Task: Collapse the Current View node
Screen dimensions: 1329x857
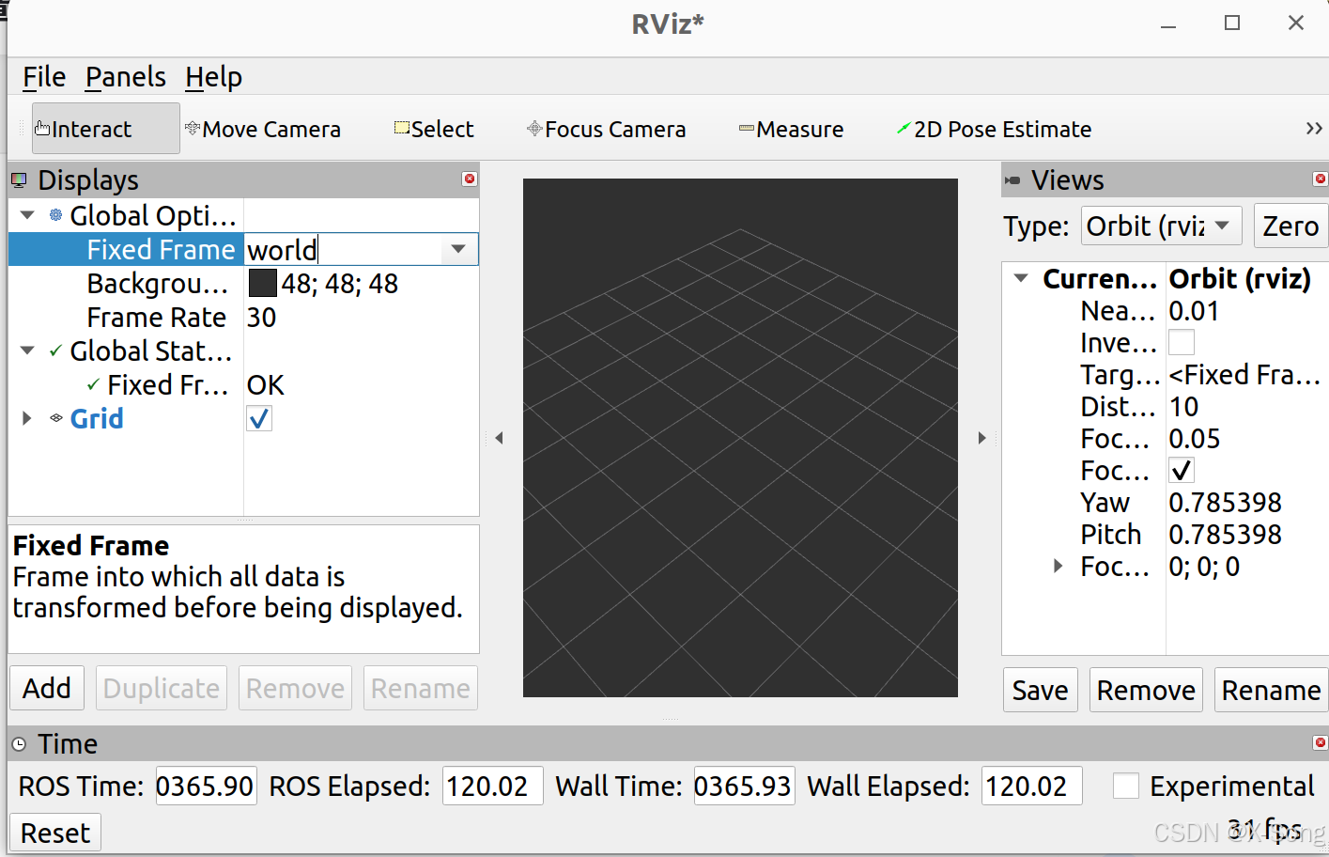Action: tap(1021, 279)
